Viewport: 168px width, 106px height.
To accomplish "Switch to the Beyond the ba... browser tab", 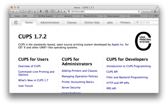I will (91, 16).
